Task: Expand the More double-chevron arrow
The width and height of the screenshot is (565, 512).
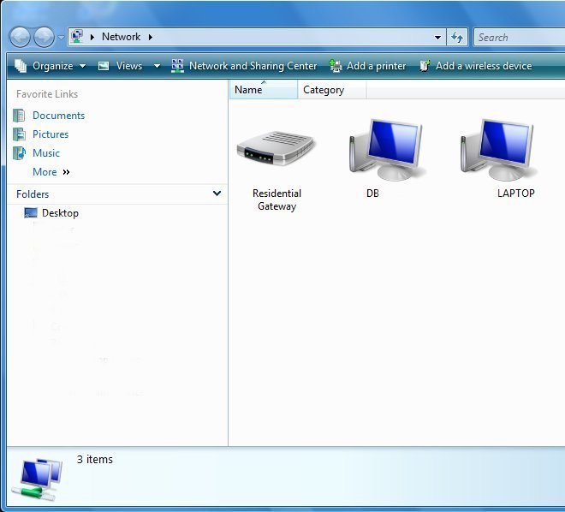Action: pos(66,172)
